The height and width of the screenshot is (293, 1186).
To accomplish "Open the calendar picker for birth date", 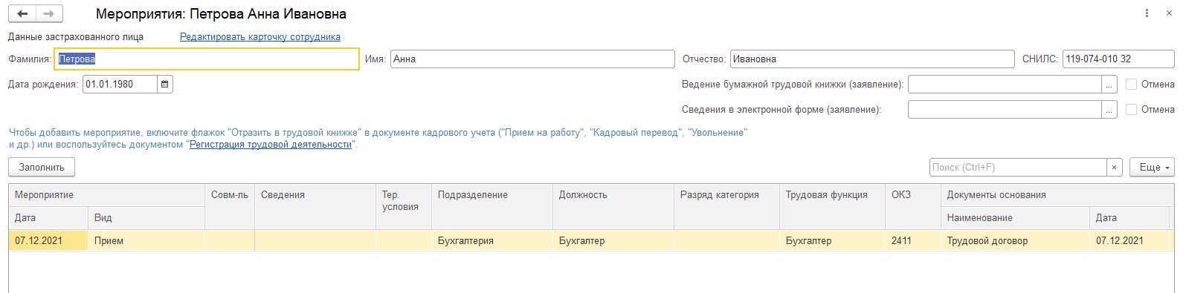I will [x=165, y=85].
